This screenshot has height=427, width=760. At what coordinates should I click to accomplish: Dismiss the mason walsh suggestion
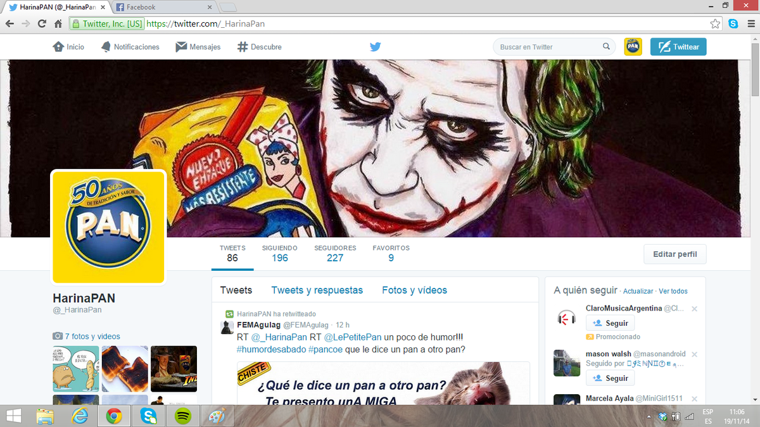pos(694,355)
